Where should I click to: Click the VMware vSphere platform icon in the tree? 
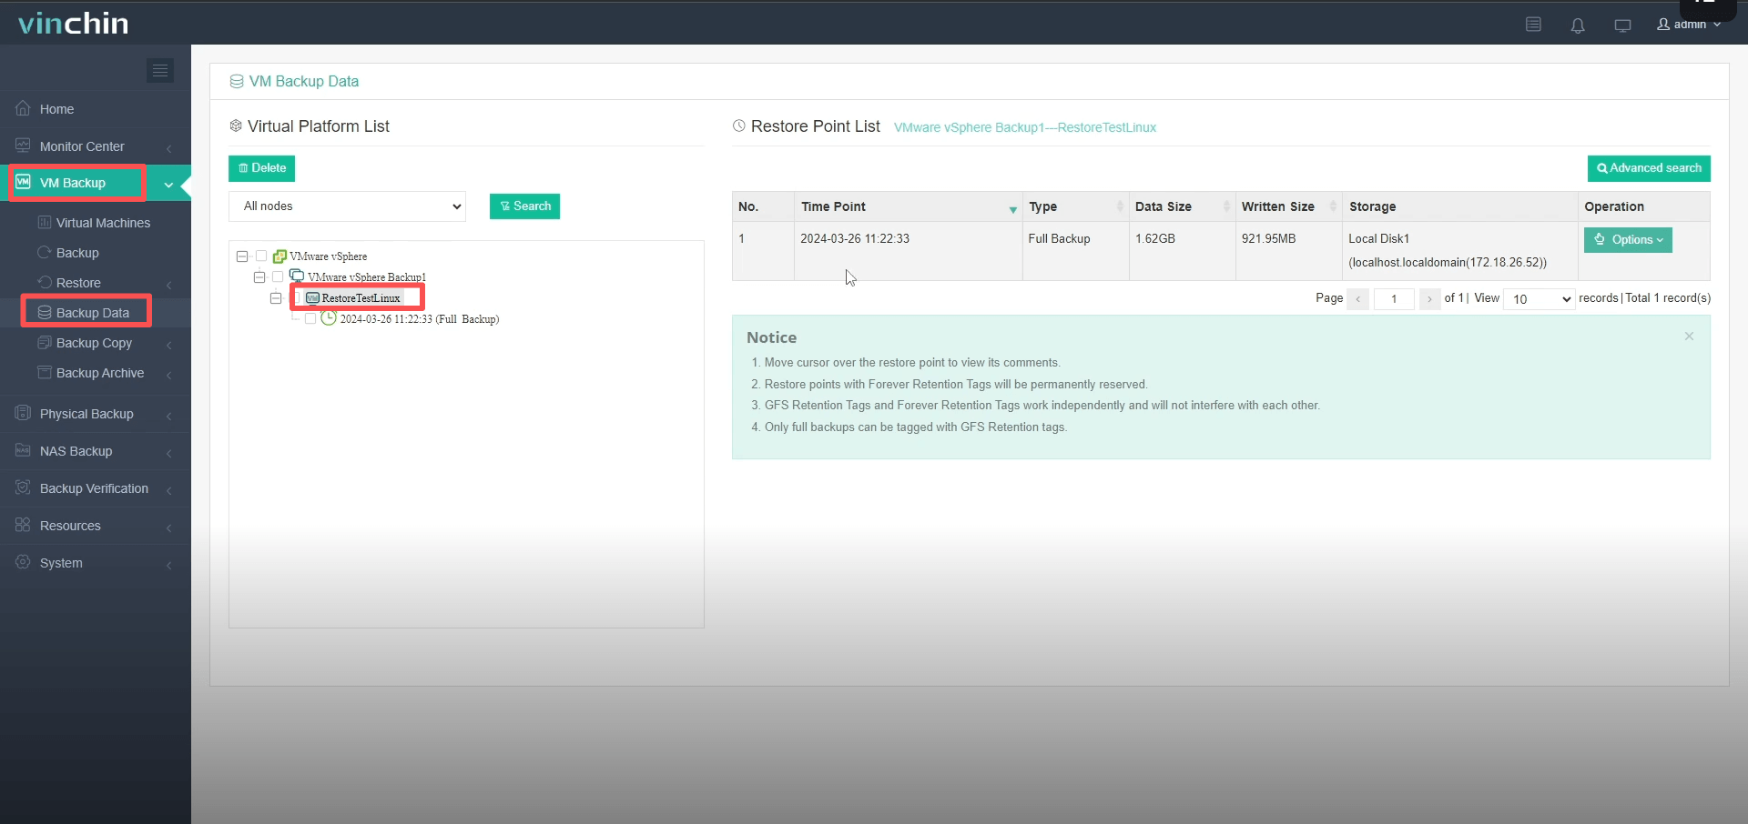(x=279, y=256)
